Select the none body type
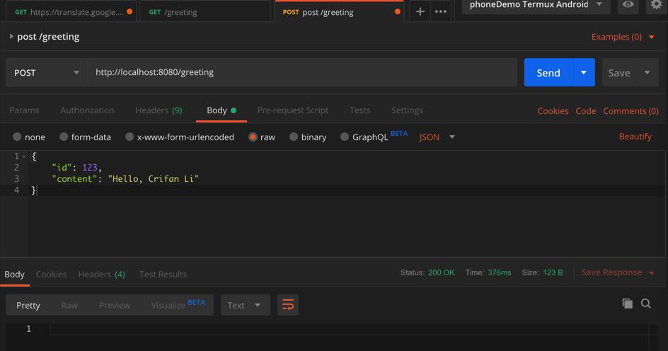Screen dimensions: 668x351 tap(29, 137)
